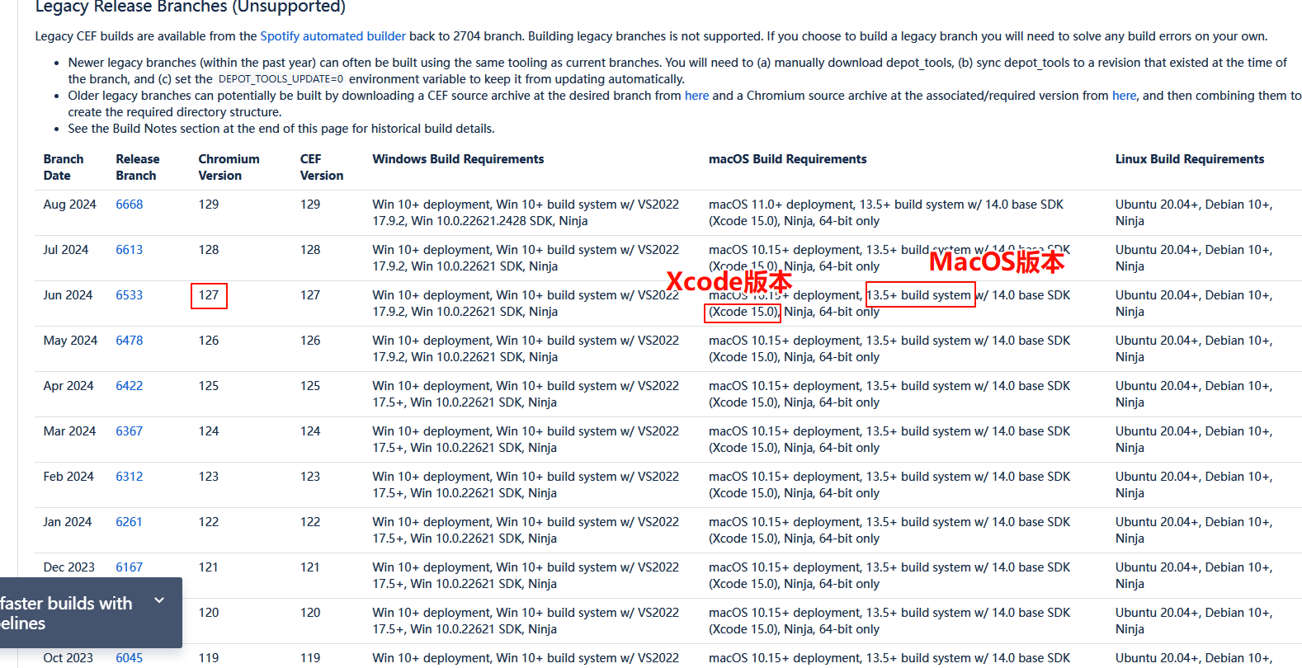Open release branch 6422 link

[129, 386]
